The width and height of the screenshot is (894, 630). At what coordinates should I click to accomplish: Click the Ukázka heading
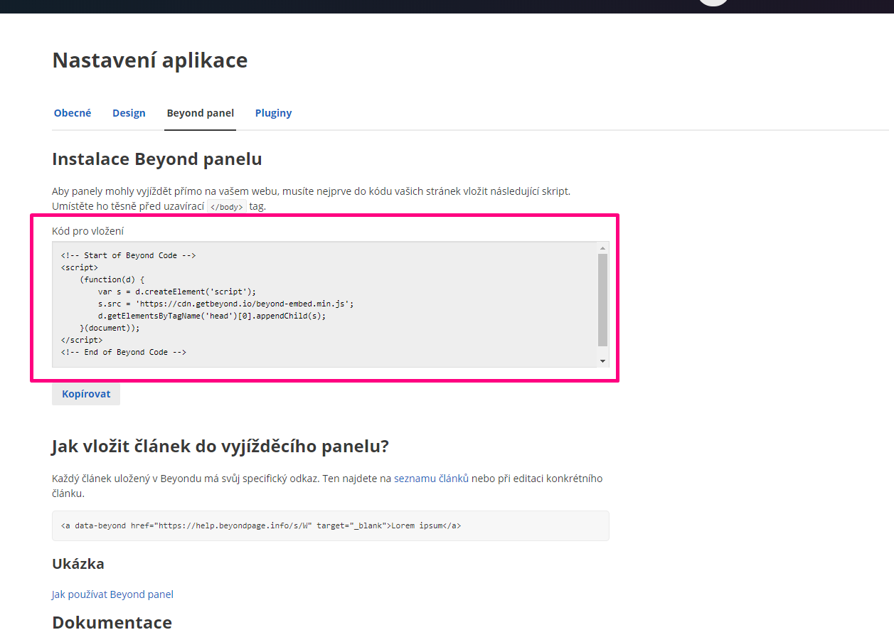click(x=78, y=564)
